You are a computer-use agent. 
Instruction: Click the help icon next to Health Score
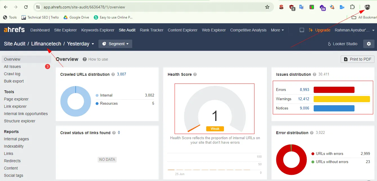pyautogui.click(x=195, y=74)
